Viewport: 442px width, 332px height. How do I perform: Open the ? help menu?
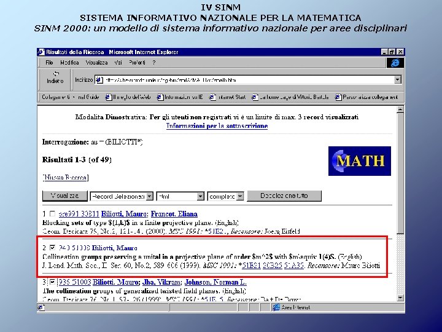coord(154,63)
